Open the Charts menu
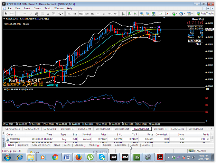 coord(37,8)
